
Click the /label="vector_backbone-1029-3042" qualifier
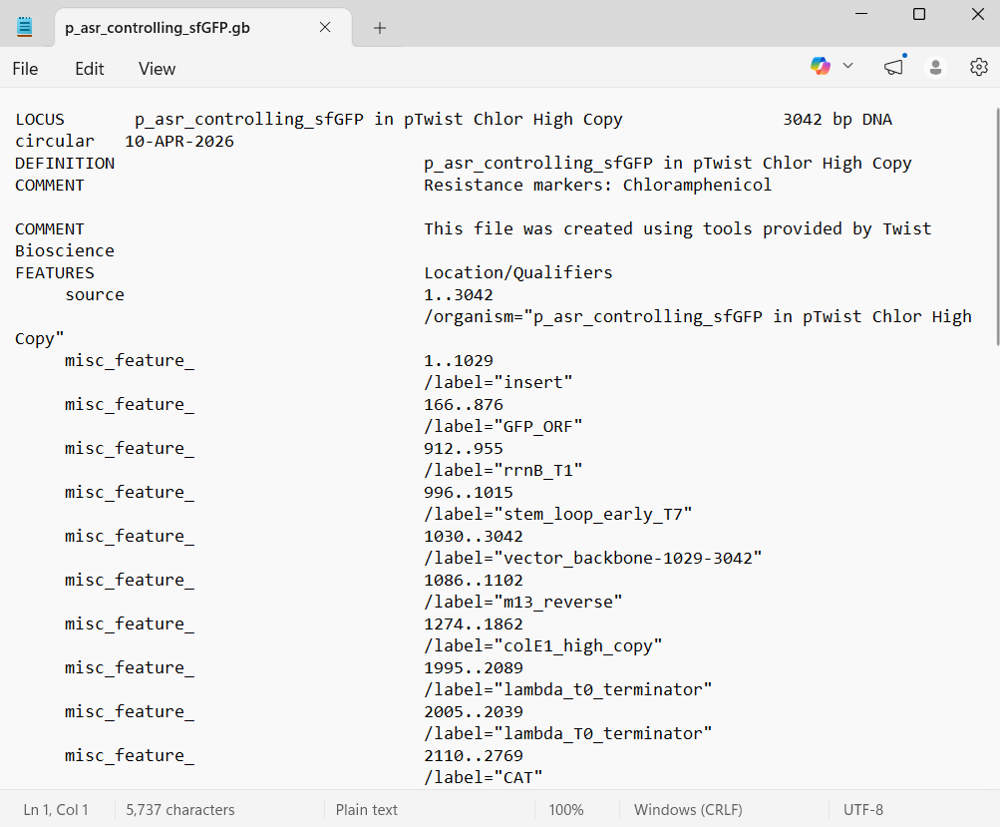(x=593, y=559)
